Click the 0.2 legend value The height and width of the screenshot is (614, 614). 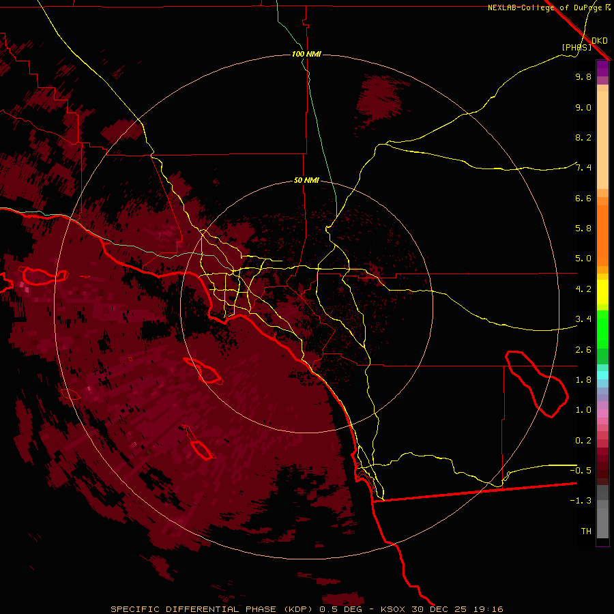583,441
